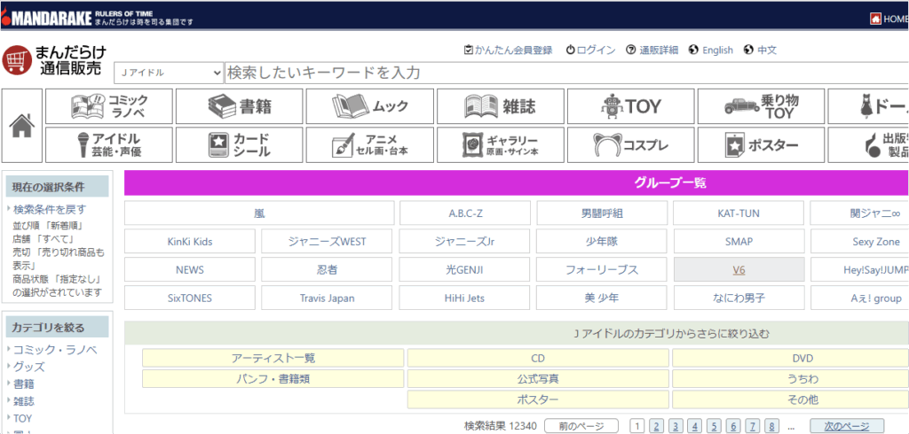This screenshot has width=909, height=434.
Task: Open the ログイン link
Action: [x=597, y=50]
